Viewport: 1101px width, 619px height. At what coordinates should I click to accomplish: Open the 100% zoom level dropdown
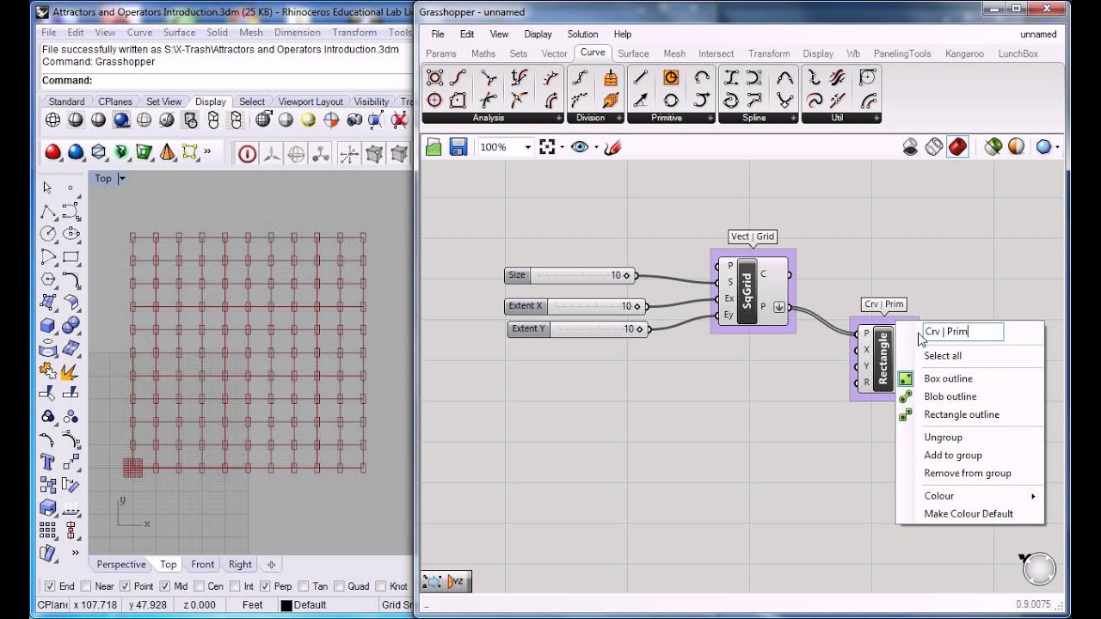click(x=527, y=147)
